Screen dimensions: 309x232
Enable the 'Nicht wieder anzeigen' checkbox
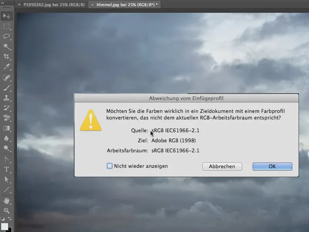(110, 166)
